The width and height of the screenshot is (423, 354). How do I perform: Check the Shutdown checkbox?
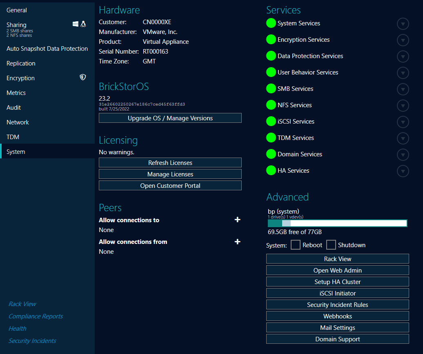(x=331, y=245)
